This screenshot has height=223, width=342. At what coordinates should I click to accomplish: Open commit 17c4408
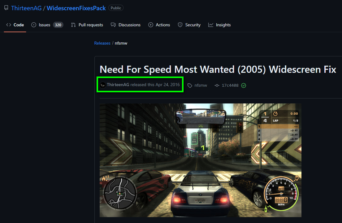pyautogui.click(x=230, y=85)
